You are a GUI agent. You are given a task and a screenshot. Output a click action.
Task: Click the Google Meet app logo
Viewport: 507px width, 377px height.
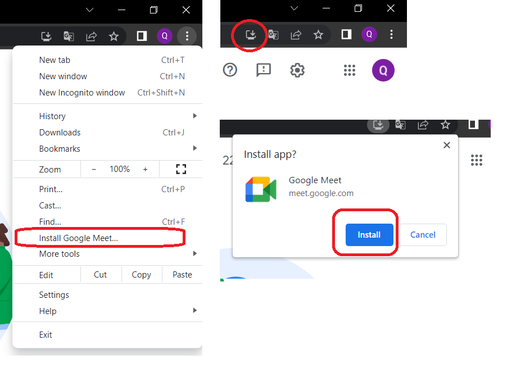[261, 189]
